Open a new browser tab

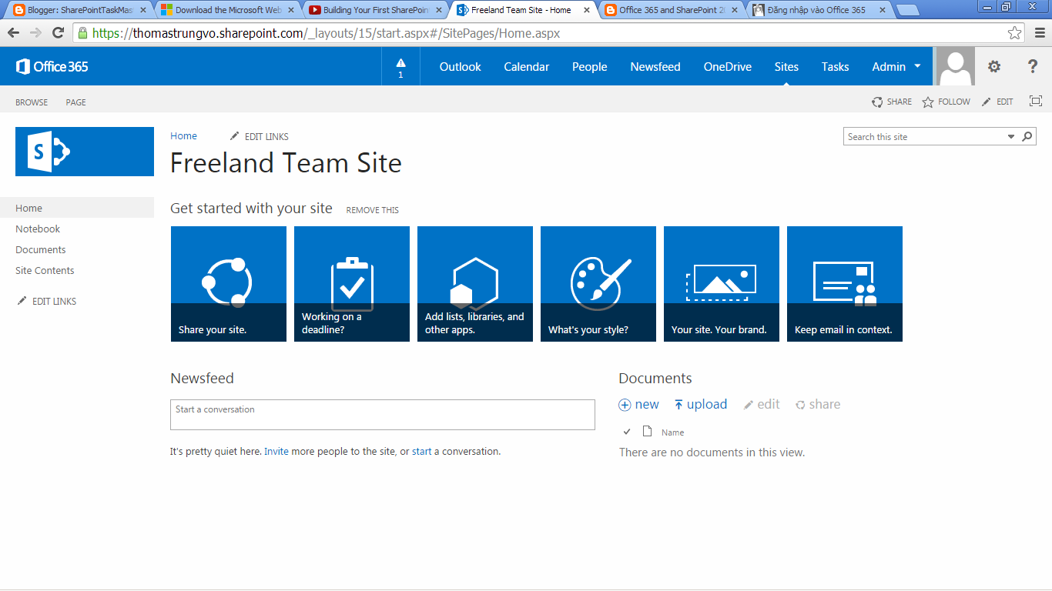point(909,11)
